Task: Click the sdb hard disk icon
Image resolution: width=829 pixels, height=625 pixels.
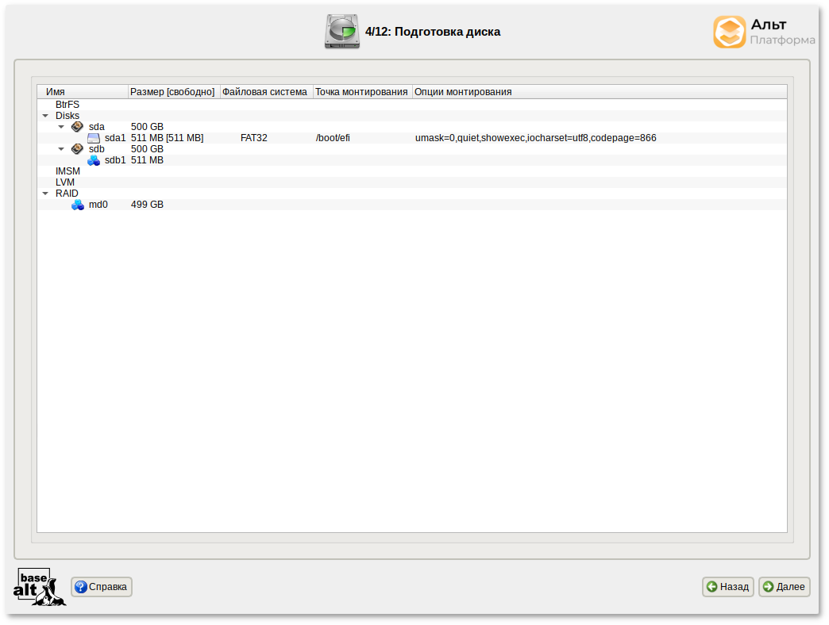Action: click(77, 149)
